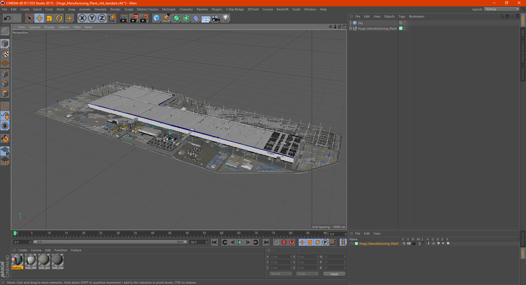Image resolution: width=526 pixels, height=285 pixels.
Task: Open Object Manager Tags menu
Action: 402,16
